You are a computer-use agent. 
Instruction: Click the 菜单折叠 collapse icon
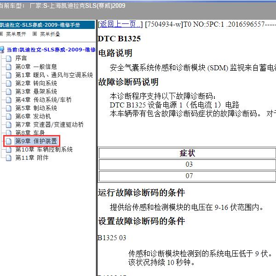(x=35, y=34)
